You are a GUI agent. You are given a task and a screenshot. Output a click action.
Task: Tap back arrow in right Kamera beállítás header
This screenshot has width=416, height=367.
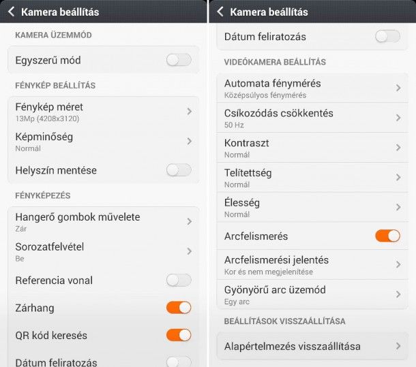click(220, 12)
